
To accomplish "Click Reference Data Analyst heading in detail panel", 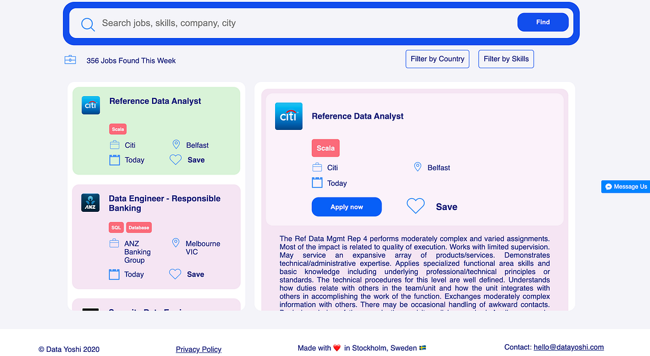I will [x=357, y=116].
